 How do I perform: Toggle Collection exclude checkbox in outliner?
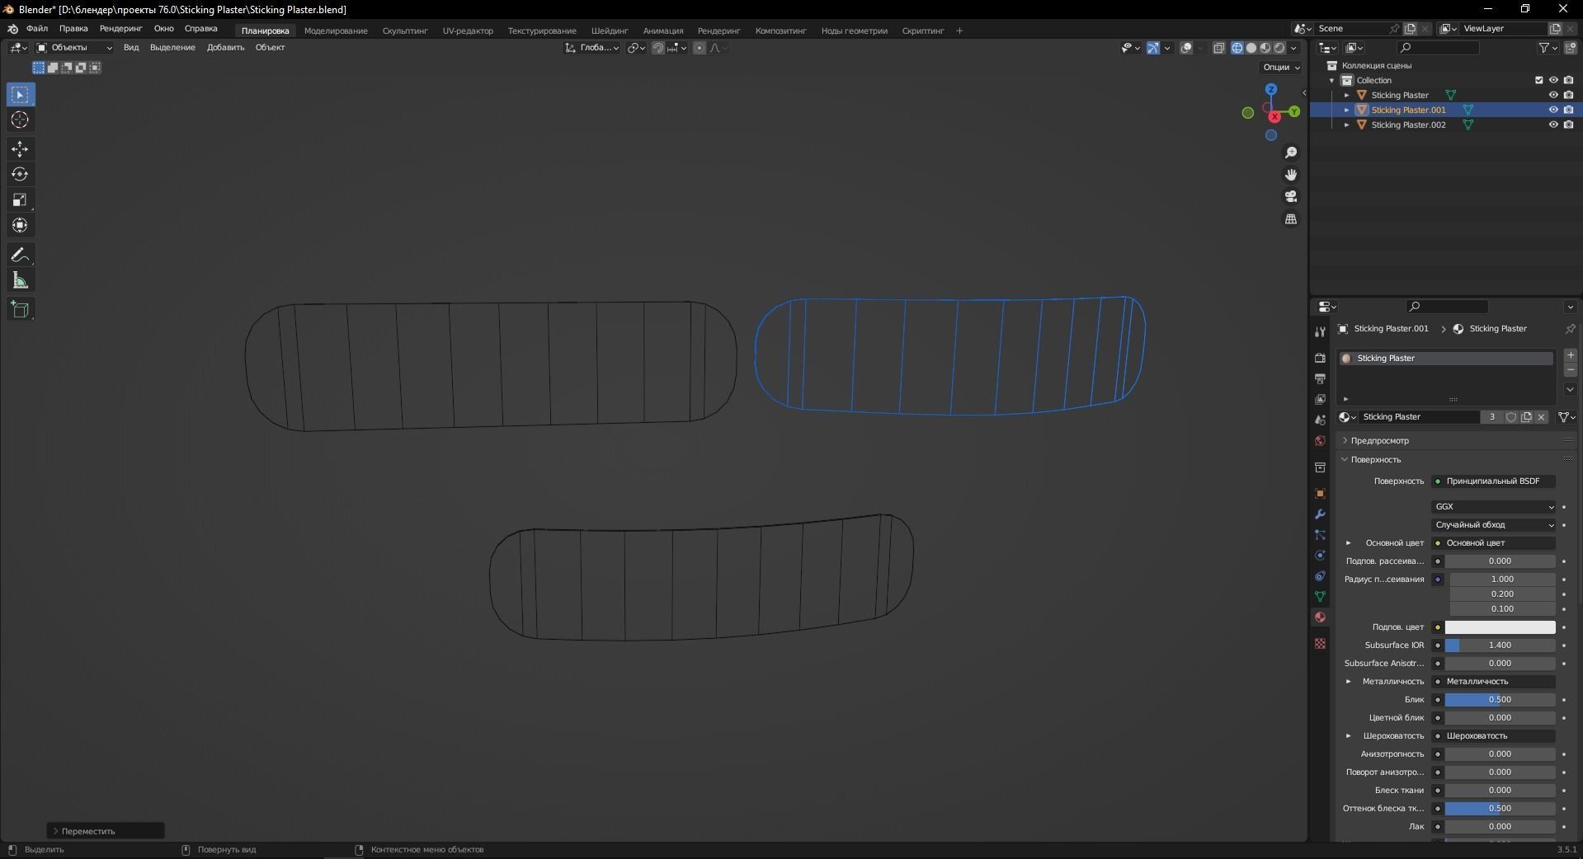click(x=1538, y=81)
